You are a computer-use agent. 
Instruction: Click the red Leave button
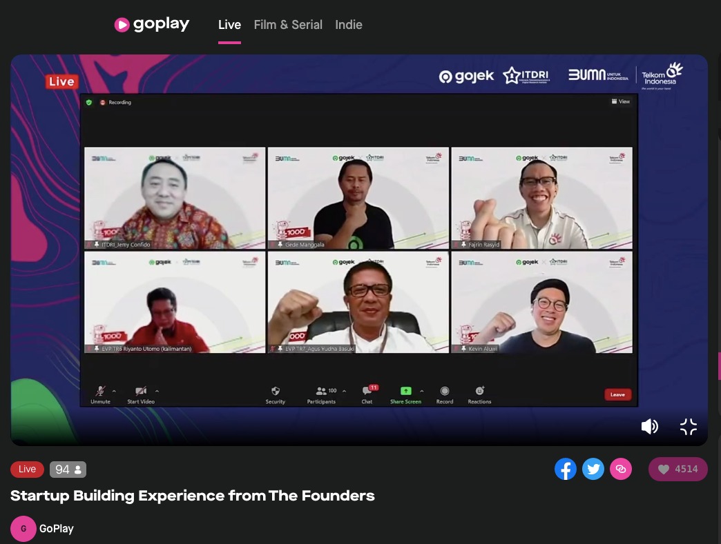[617, 394]
